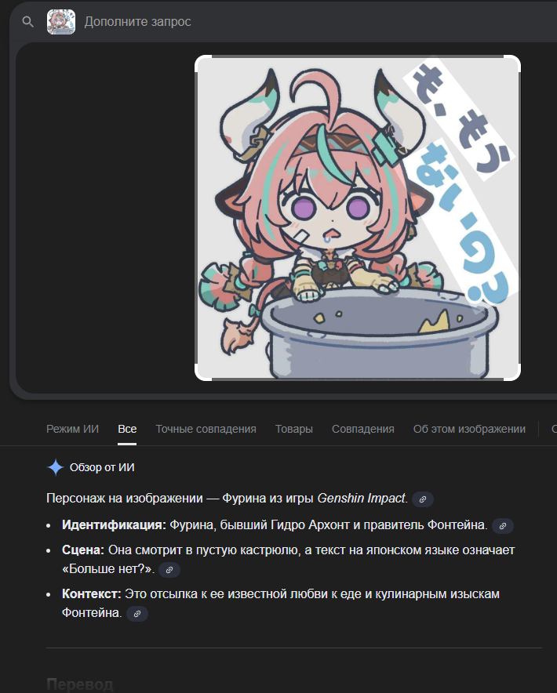
Task: Open the uploaded image thumbnail in search bar
Action: 61,22
